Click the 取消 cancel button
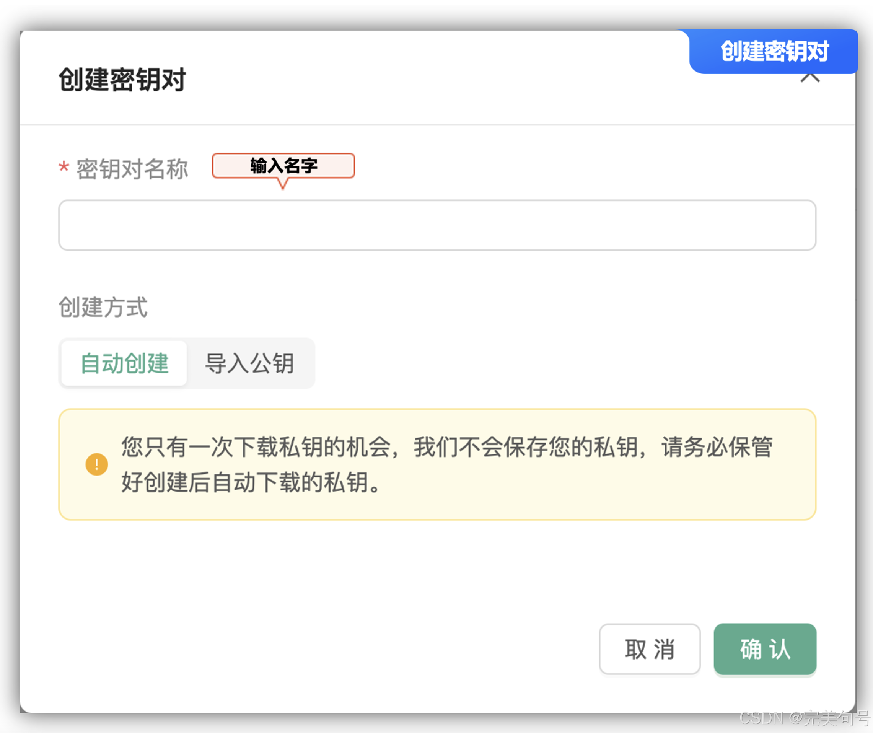 (x=649, y=650)
